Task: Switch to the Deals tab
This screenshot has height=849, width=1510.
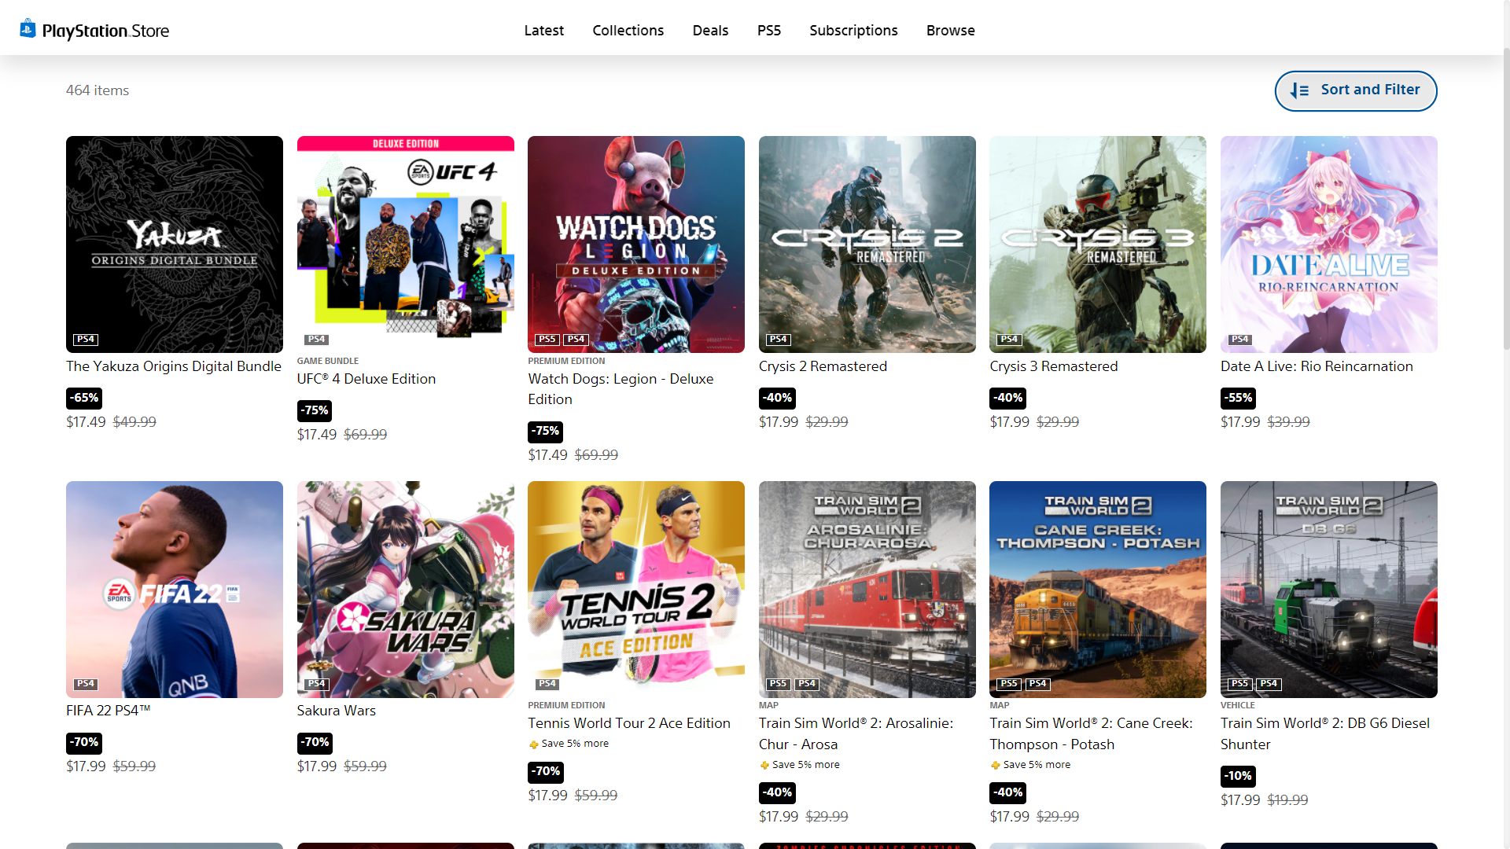Action: tap(710, 30)
